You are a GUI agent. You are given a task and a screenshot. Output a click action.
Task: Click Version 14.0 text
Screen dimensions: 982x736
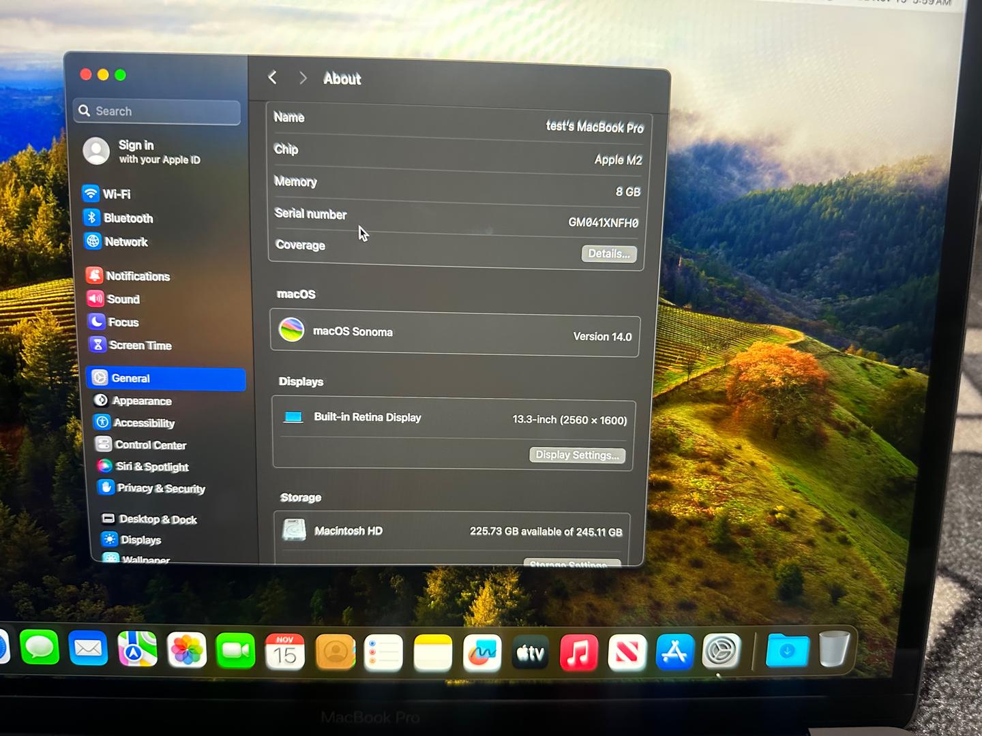[602, 336]
